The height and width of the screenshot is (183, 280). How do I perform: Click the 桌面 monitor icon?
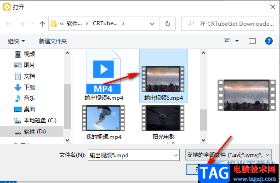(x=18, y=109)
